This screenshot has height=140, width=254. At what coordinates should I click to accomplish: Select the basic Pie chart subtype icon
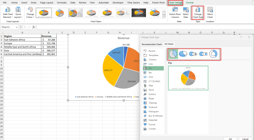pos(173,54)
